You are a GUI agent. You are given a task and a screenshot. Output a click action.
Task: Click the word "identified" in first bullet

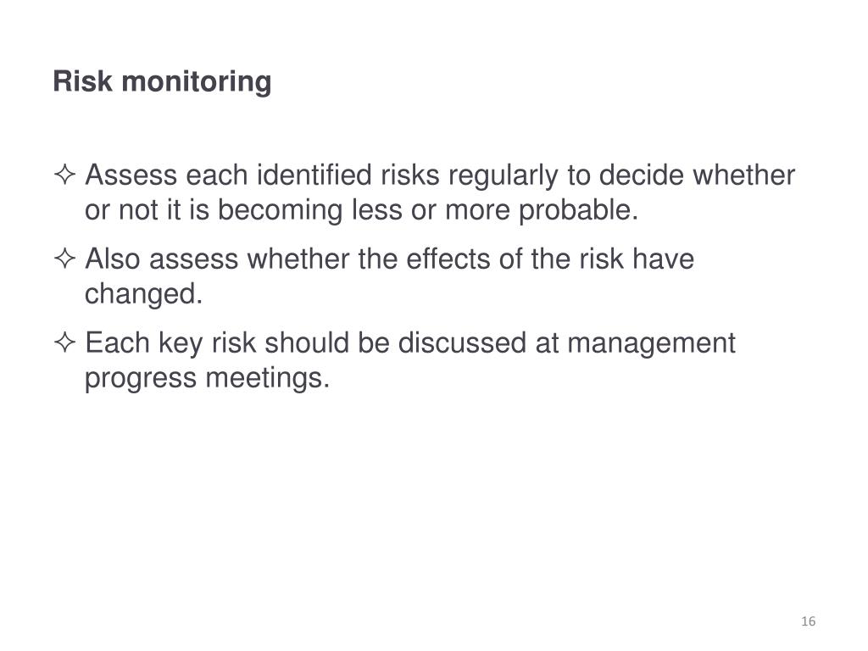coord(314,175)
